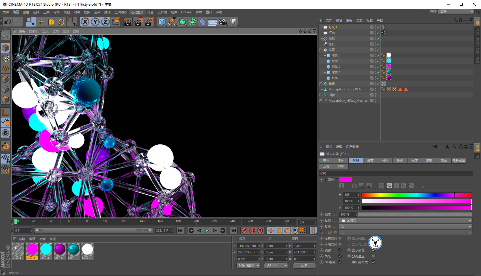Image resolution: width=481 pixels, height=276 pixels.
Task: Click the position X input field
Action: click(x=248, y=246)
